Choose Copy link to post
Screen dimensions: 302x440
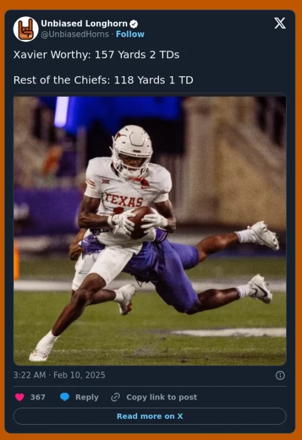[161, 397]
